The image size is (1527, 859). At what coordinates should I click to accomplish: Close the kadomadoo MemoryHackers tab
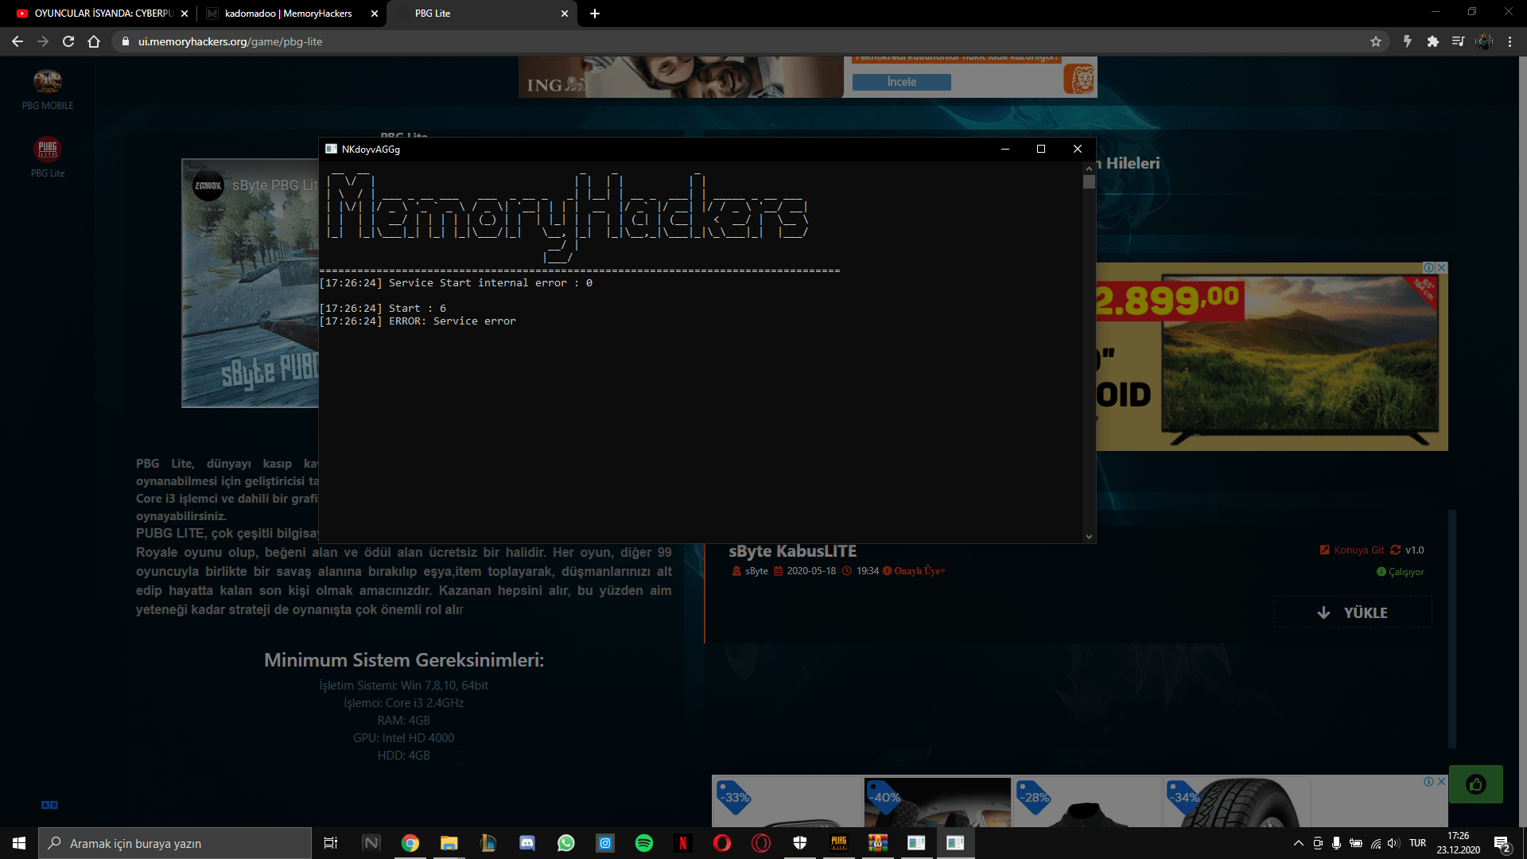click(375, 14)
